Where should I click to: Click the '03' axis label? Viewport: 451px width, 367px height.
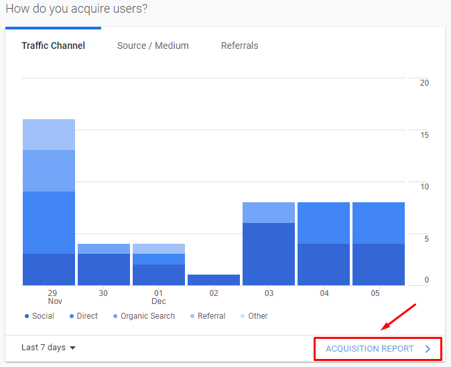pos(269,293)
